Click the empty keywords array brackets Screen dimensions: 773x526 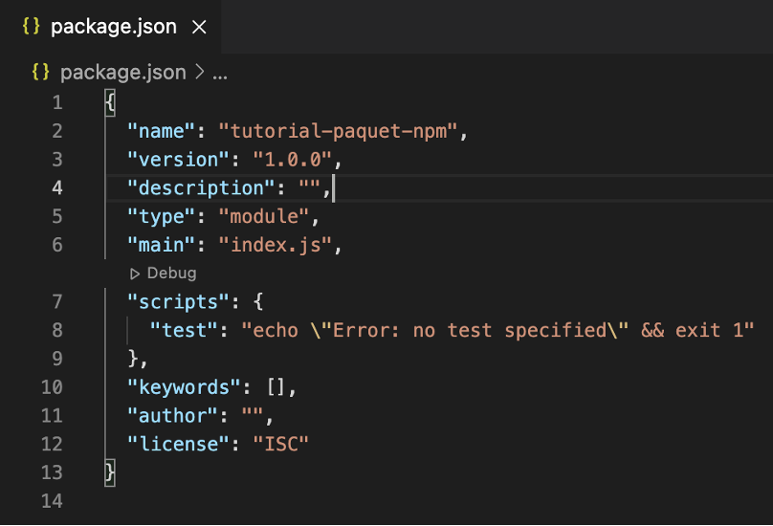coord(276,387)
